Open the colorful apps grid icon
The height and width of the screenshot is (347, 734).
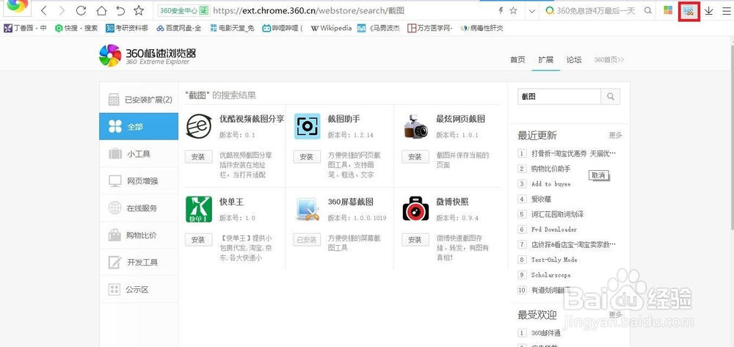pyautogui.click(x=669, y=10)
